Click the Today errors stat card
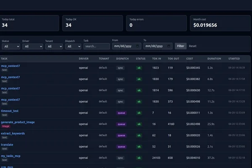 pos(156,23)
